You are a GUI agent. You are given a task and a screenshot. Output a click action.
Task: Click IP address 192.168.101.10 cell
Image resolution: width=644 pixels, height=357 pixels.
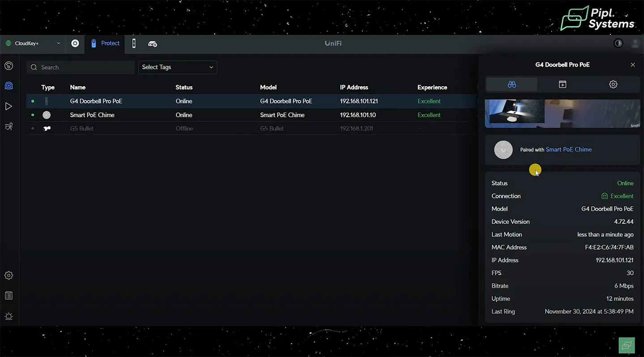[358, 115]
